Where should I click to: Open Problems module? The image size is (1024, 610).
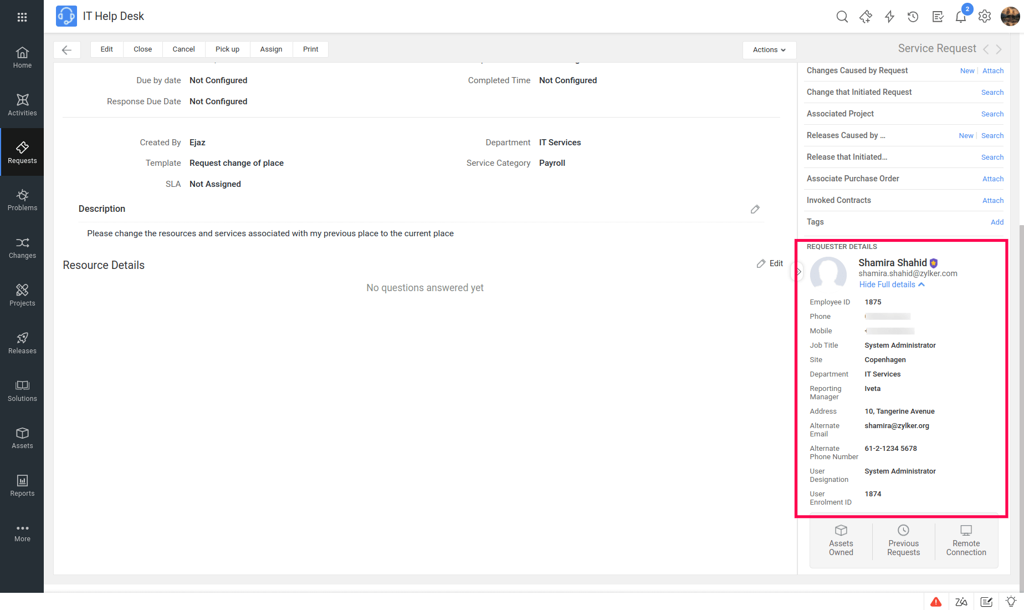(22, 200)
